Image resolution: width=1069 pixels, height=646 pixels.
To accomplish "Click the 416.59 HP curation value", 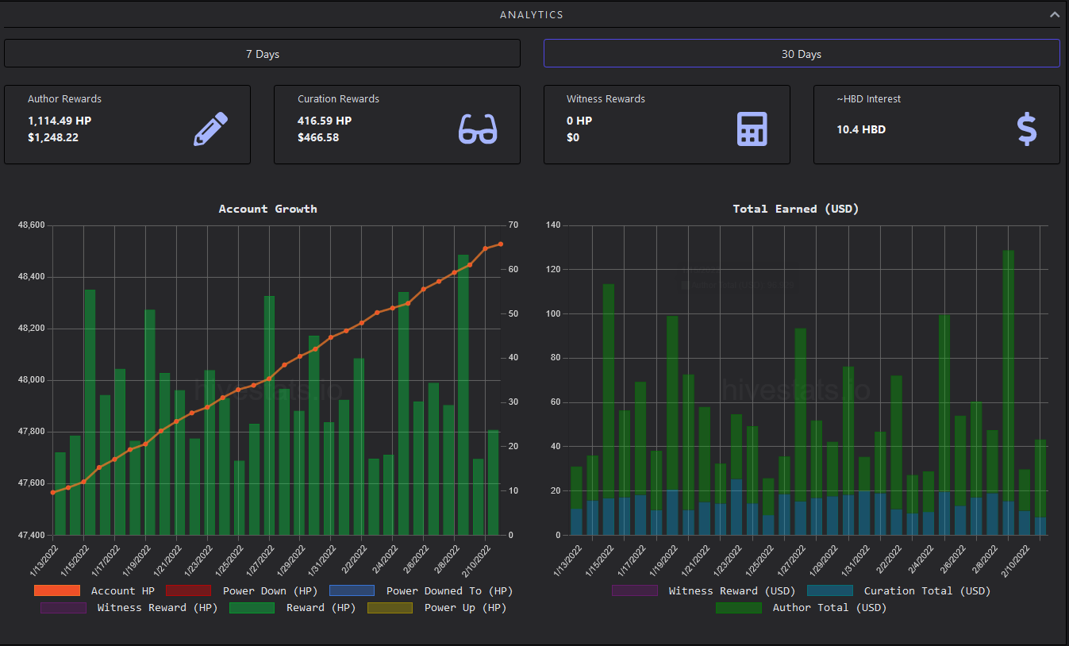I will (x=325, y=121).
